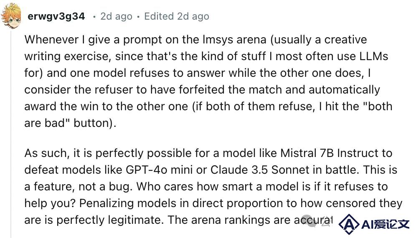
Task: Click the words "lmsys arena" in the comment
Action: tap(234, 40)
